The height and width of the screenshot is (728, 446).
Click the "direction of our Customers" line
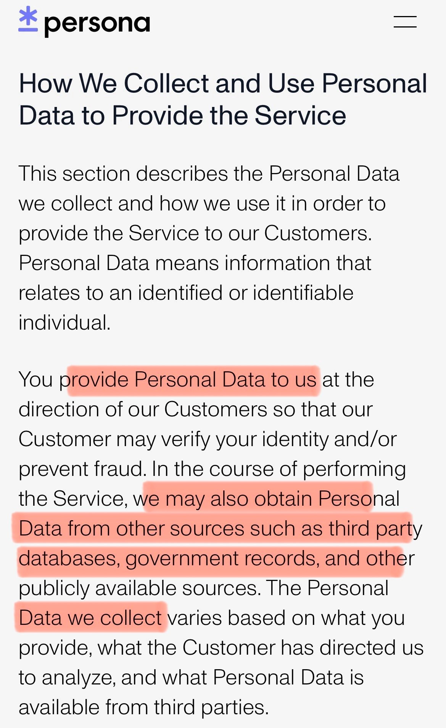tap(195, 409)
